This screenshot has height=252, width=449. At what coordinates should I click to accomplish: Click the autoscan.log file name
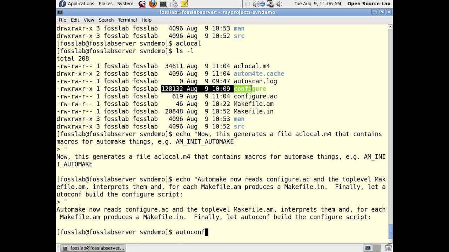255,81
